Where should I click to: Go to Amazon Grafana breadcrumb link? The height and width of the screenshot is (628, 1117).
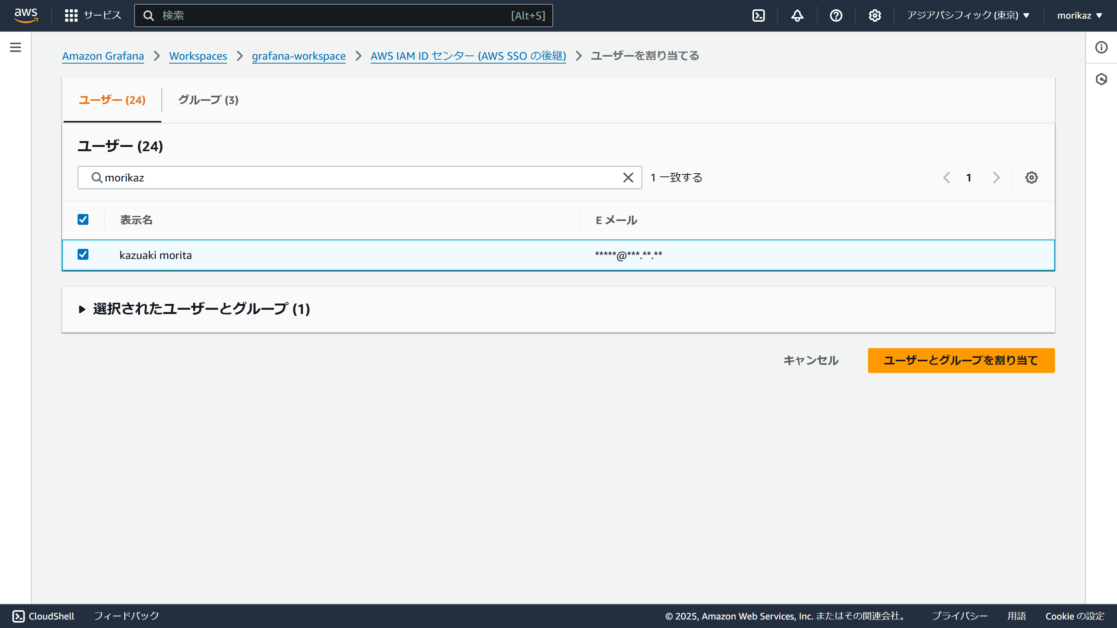coord(103,56)
